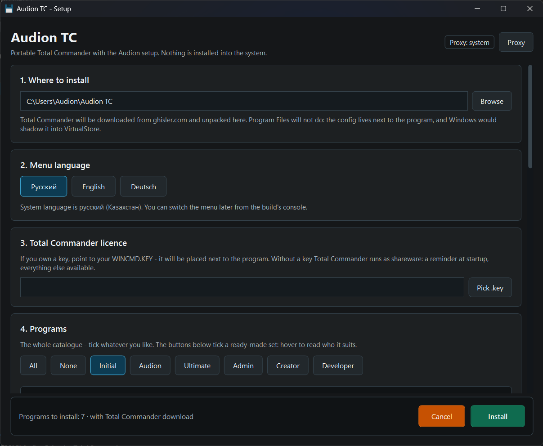Screen dimensions: 543x446
Task: Click the '4. Programs' heading
Action: 43,329
